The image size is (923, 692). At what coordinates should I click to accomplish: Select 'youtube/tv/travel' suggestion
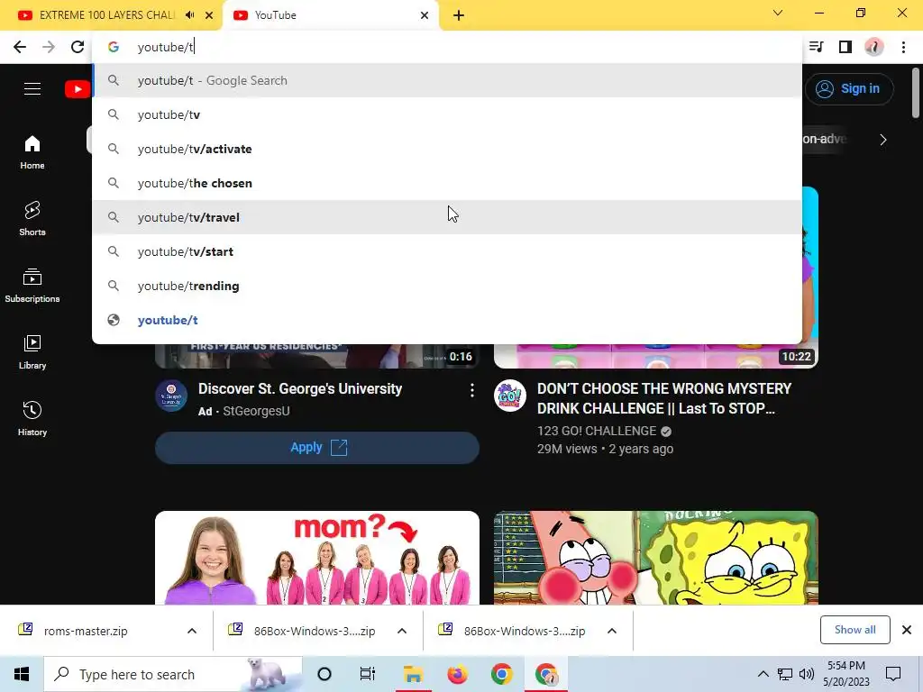447,217
